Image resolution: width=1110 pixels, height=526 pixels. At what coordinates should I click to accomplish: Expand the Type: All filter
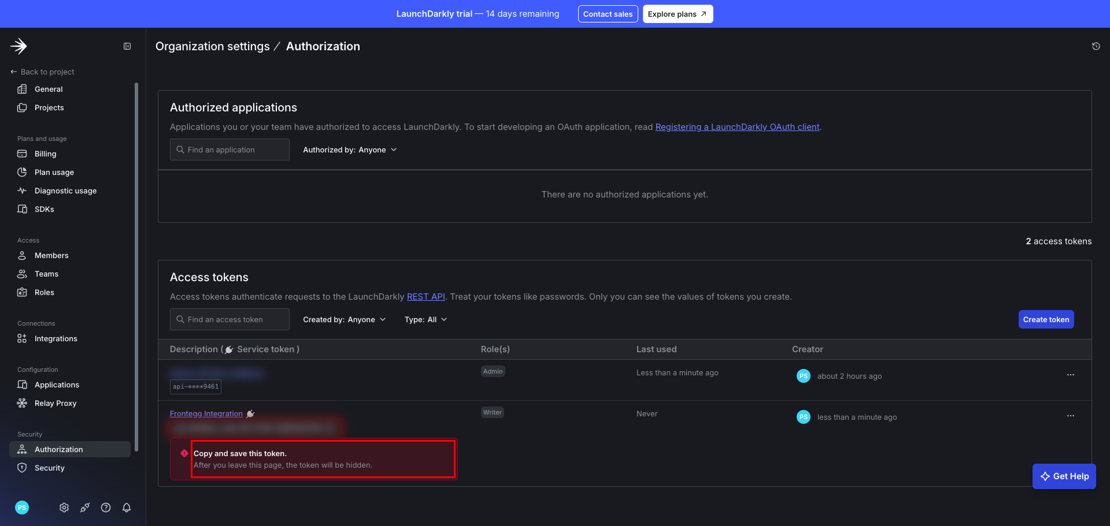click(425, 319)
